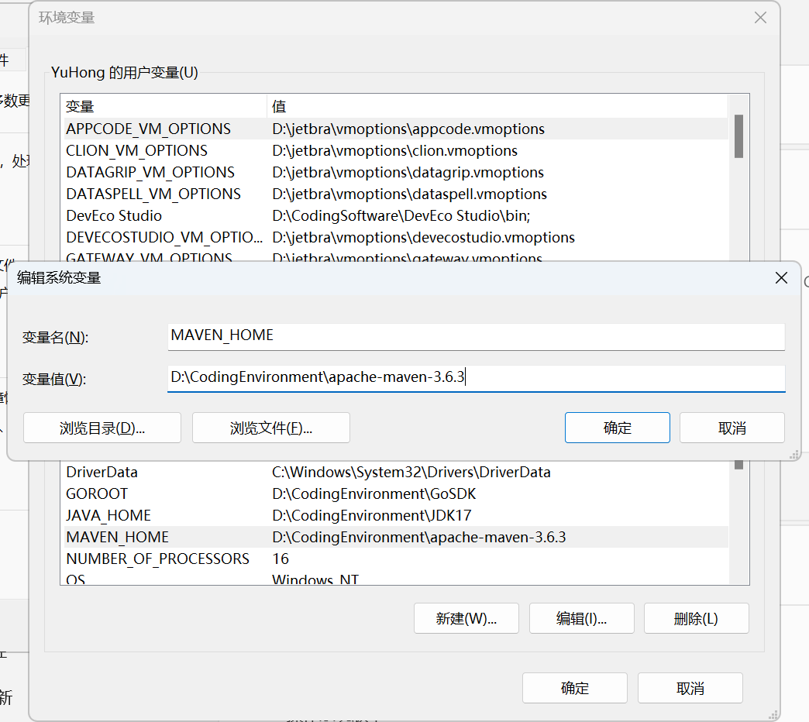Click value C:\Windows\System32\Drivers\DriverData
Screen dimensions: 809x722
click(411, 472)
